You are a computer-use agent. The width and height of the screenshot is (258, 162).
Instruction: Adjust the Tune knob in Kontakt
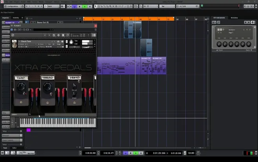(71, 42)
